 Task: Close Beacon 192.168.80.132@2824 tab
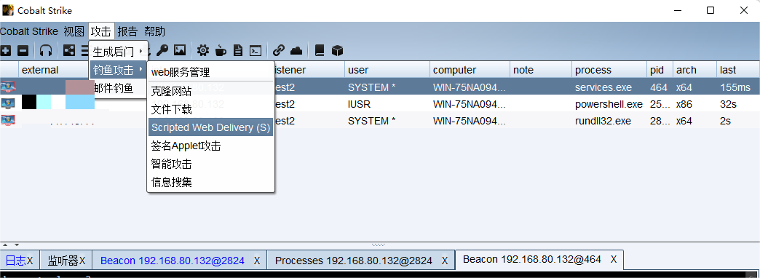(257, 261)
